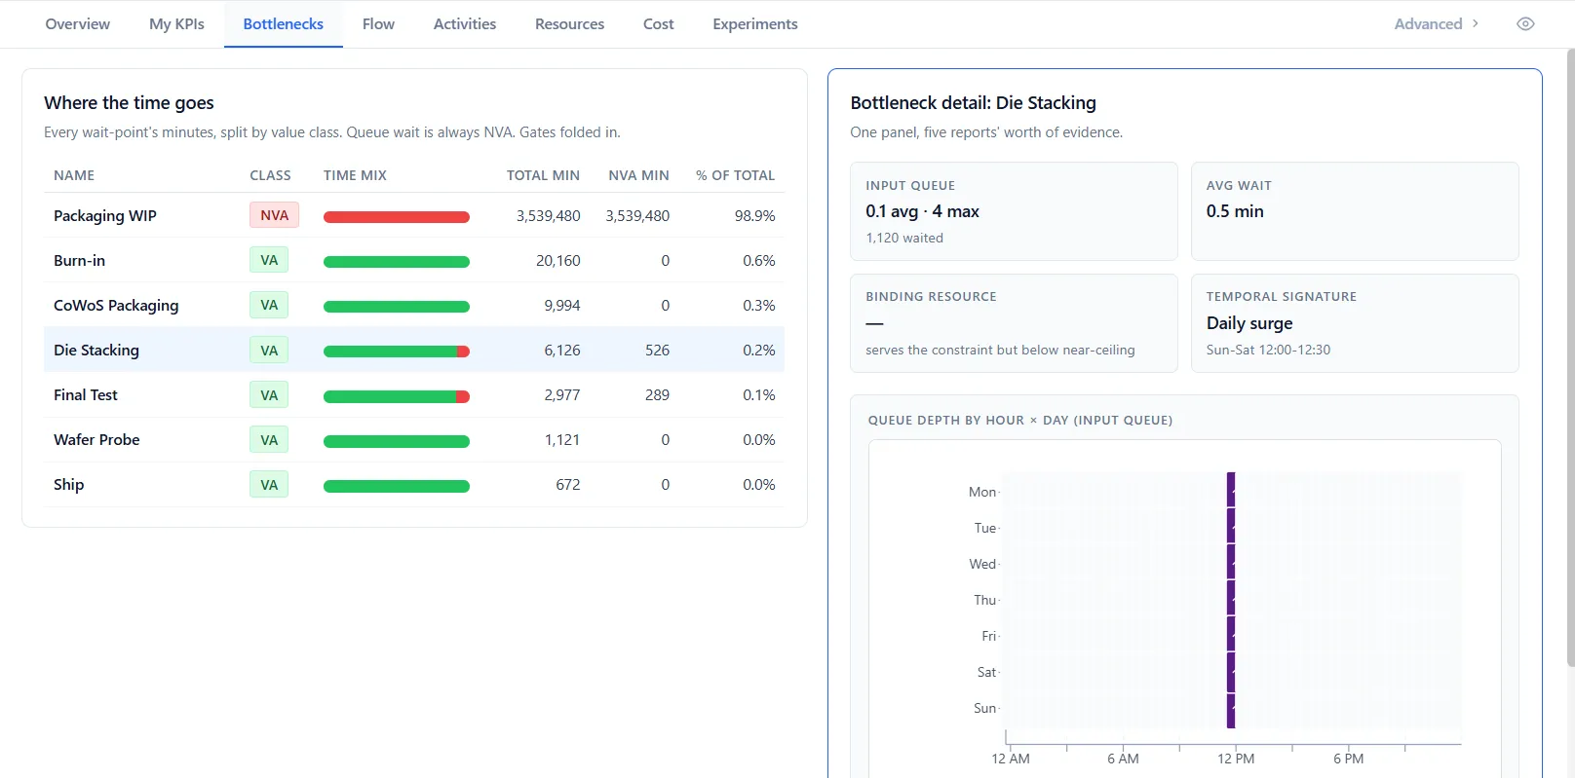Open the Cost tab

(x=659, y=24)
